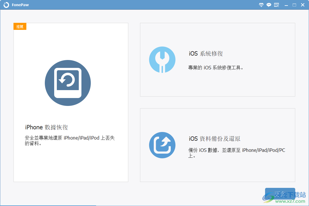Click the menu list icon in title bar
Image resolution: width=309 pixels, height=206 pixels.
(276, 5)
